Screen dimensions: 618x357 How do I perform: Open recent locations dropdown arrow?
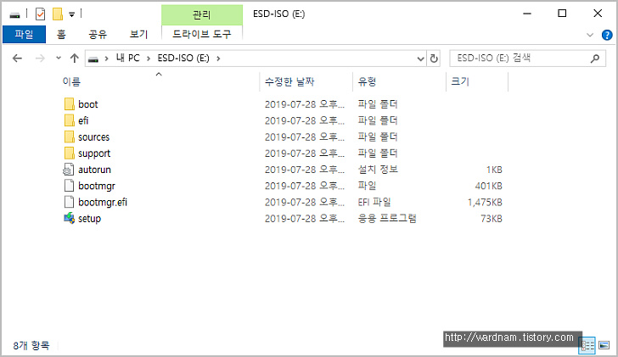click(x=59, y=59)
